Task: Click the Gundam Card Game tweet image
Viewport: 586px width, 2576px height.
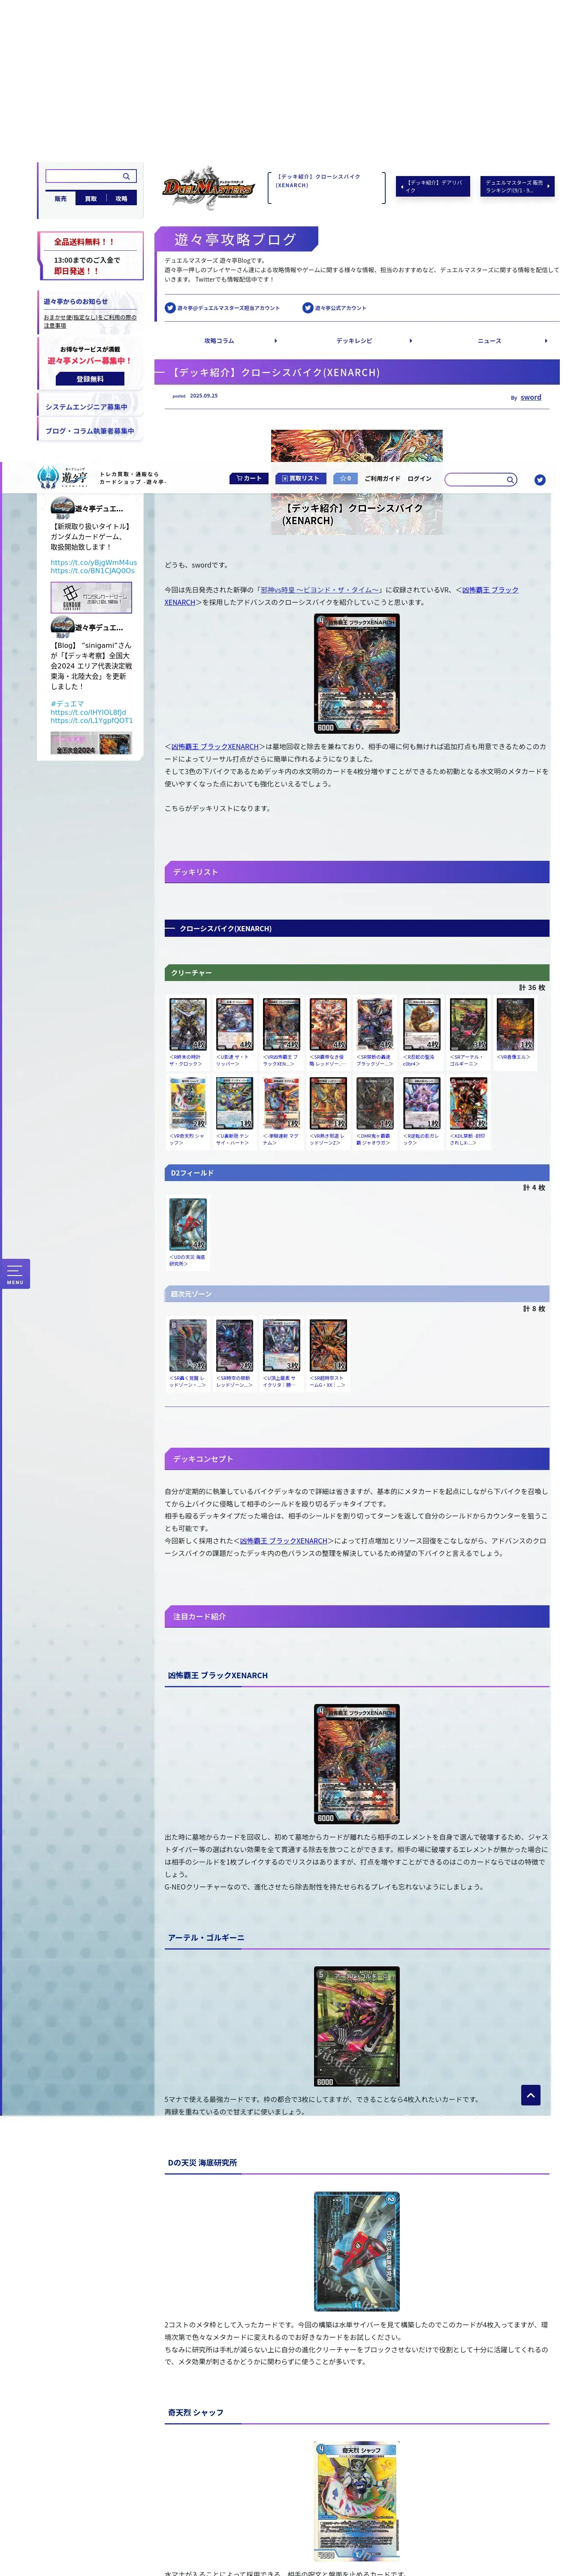Action: (x=91, y=597)
